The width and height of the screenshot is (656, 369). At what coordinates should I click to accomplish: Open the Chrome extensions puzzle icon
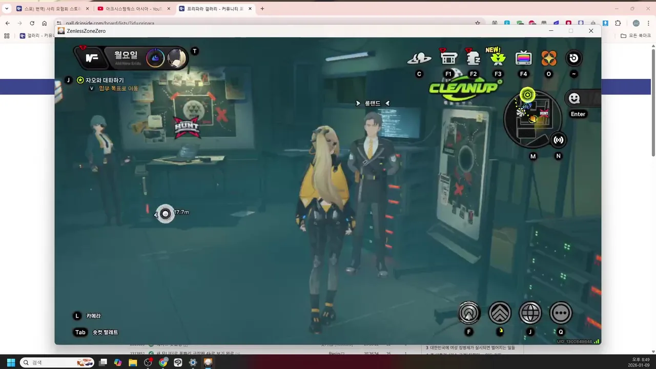[618, 23]
